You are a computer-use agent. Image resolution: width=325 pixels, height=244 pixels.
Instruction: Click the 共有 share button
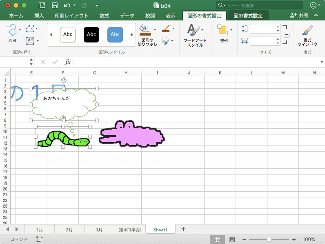click(x=299, y=15)
